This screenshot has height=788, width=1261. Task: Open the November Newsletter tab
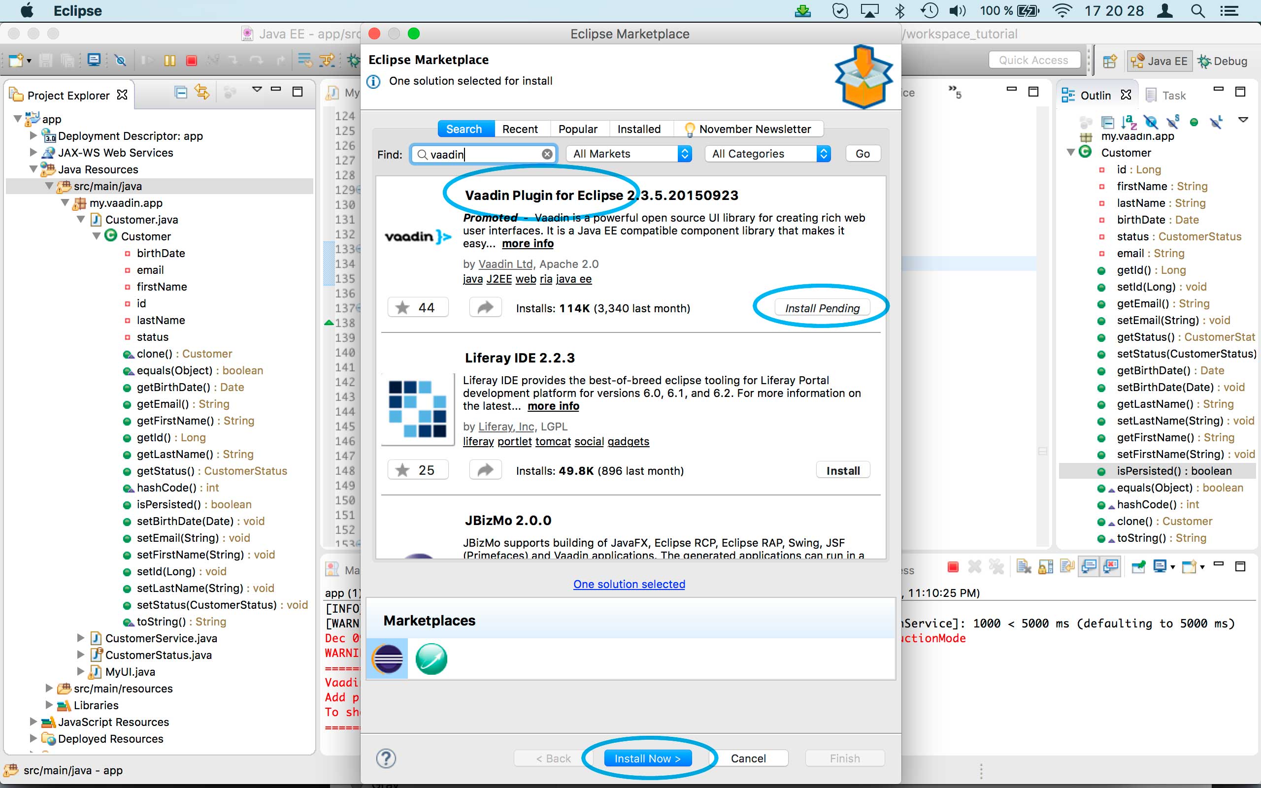click(748, 129)
